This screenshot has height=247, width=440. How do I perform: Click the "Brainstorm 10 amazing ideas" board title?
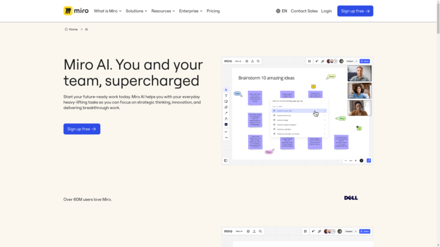(266, 78)
